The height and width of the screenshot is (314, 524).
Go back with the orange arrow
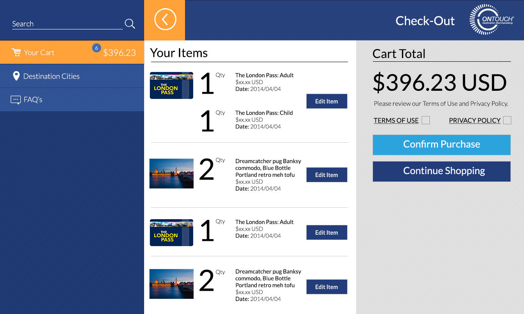pyautogui.click(x=165, y=20)
